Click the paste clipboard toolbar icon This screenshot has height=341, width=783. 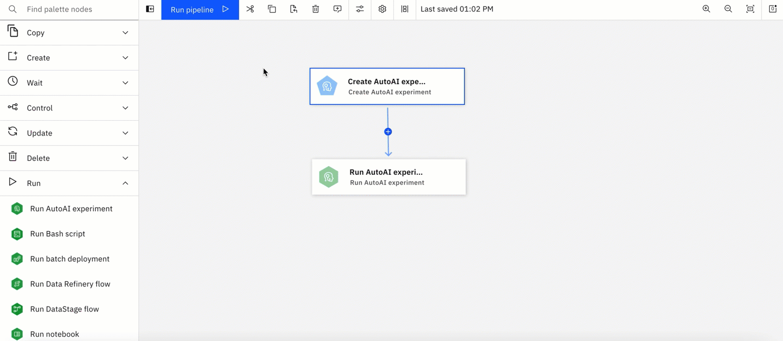(x=294, y=9)
